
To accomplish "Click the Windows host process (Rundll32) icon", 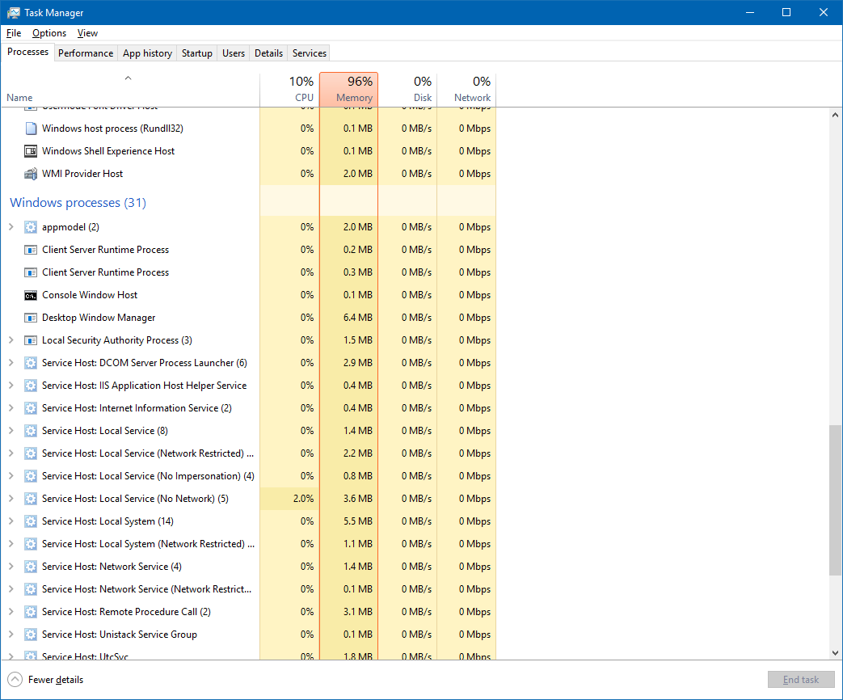I will coord(32,129).
